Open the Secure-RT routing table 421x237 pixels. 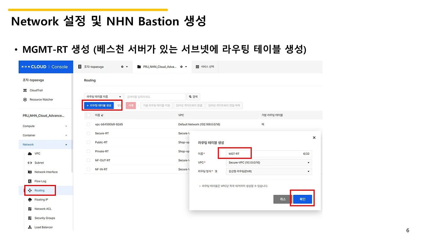point(102,133)
